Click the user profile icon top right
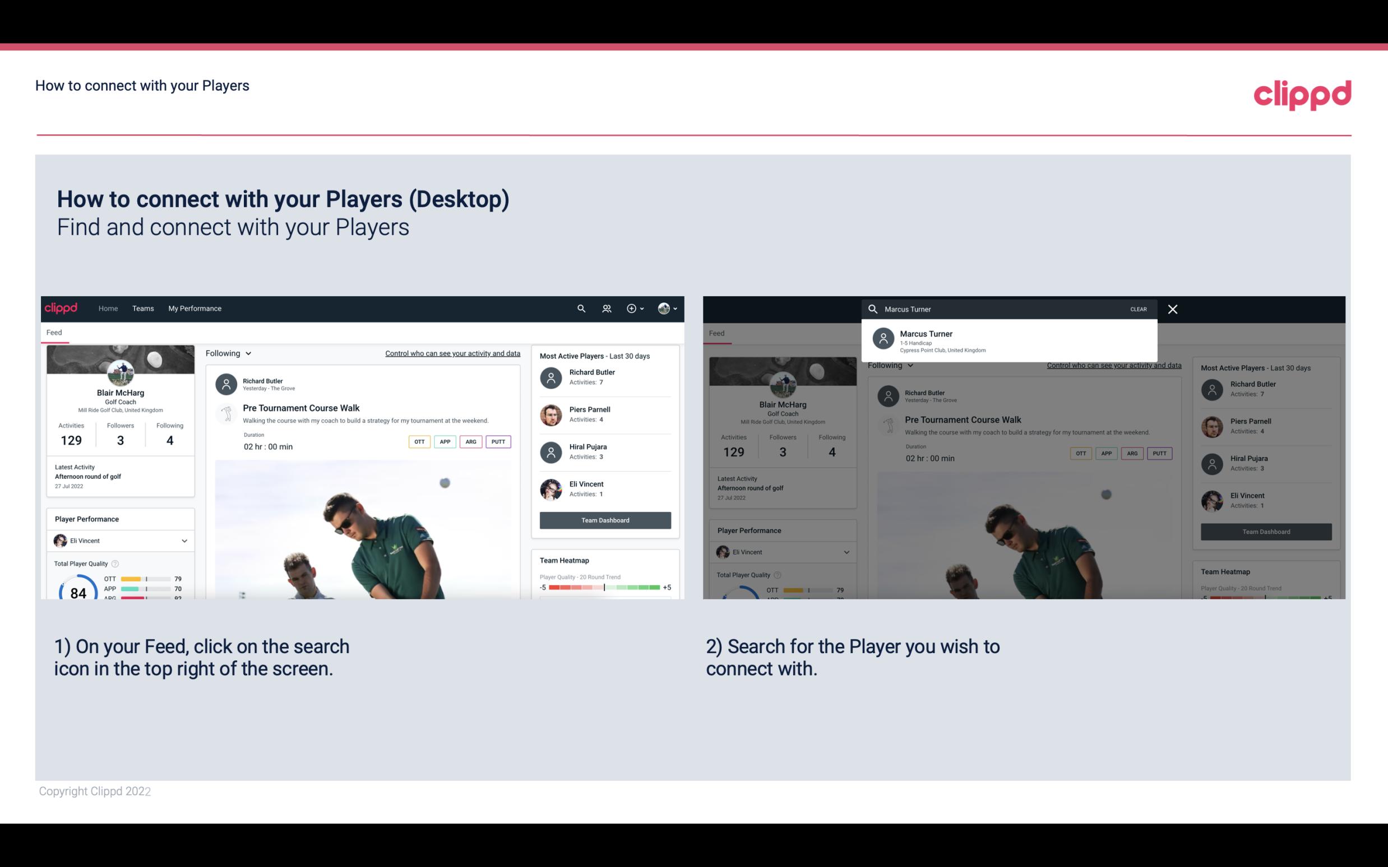Screen dimensions: 1388x867 [664, 309]
